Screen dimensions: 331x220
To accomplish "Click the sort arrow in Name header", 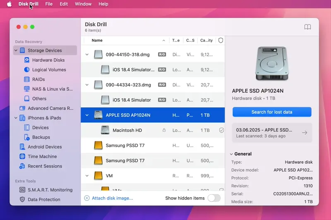I will [164, 40].
